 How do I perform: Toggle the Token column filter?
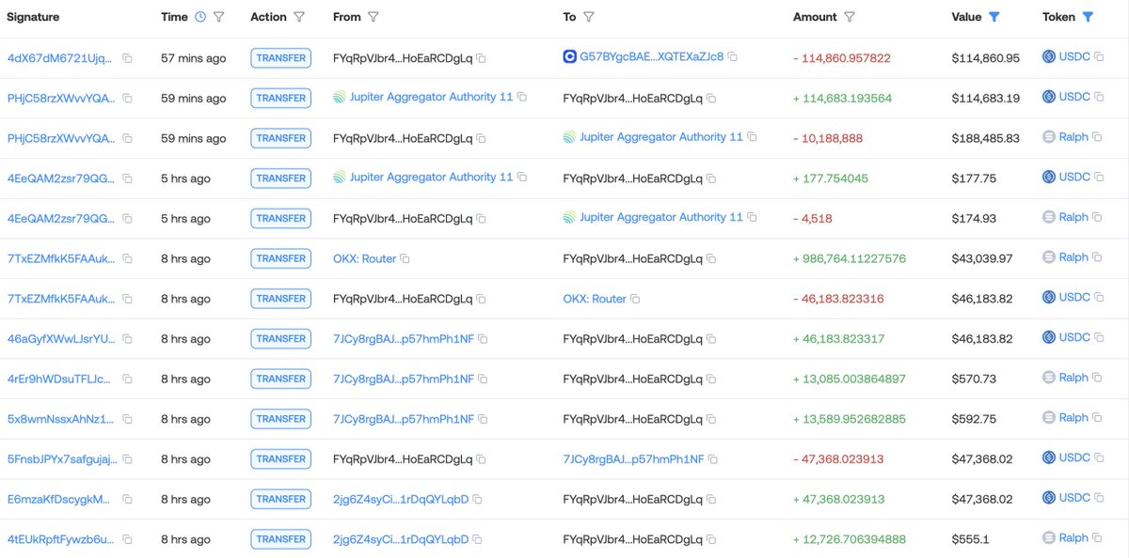pos(1088,17)
